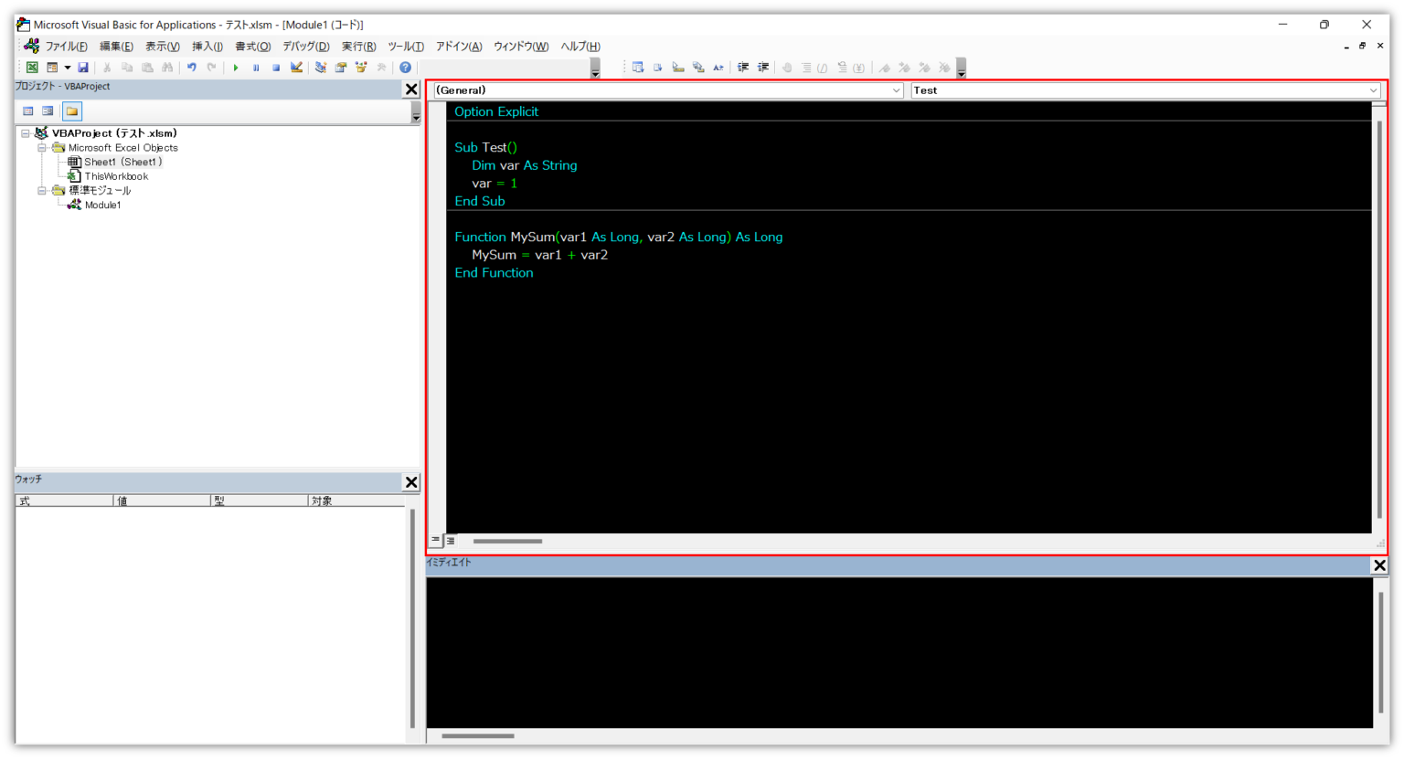Collapse the 標準モジュール folder node
The height and width of the screenshot is (759, 1404).
coord(42,191)
